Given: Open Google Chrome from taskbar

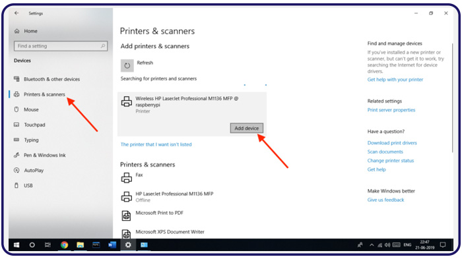Looking at the screenshot, I should click(64, 245).
